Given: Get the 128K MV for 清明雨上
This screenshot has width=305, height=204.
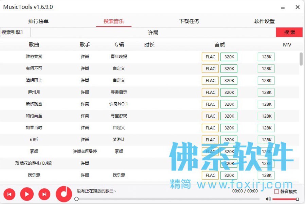Looking at the screenshot, I should click(266, 81).
